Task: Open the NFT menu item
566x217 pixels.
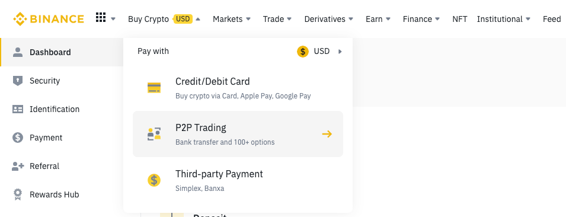Action: (x=459, y=19)
